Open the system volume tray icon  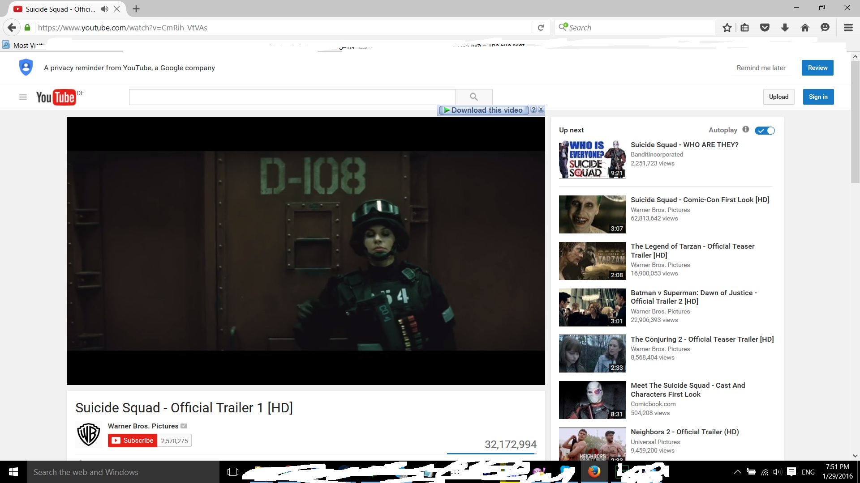pos(777,472)
